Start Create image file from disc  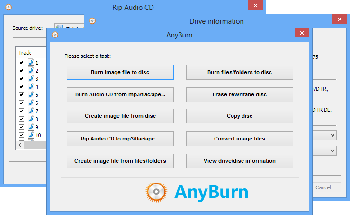120,116
